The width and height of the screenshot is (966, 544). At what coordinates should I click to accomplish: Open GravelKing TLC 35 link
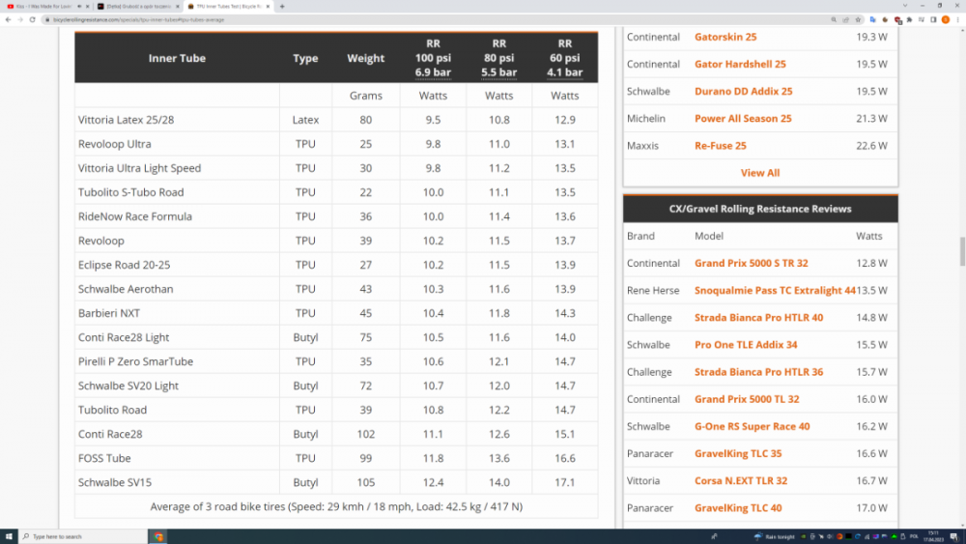pos(737,453)
